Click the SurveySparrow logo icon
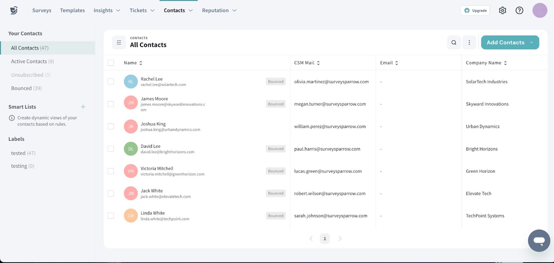 tap(14, 10)
